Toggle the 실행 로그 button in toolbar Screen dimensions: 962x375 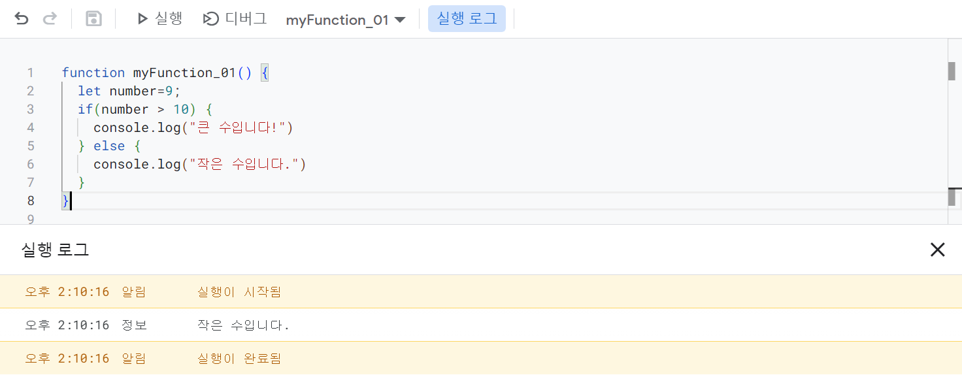(467, 19)
